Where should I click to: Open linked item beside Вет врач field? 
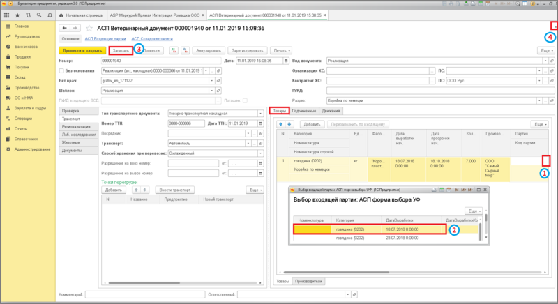tap(218, 81)
